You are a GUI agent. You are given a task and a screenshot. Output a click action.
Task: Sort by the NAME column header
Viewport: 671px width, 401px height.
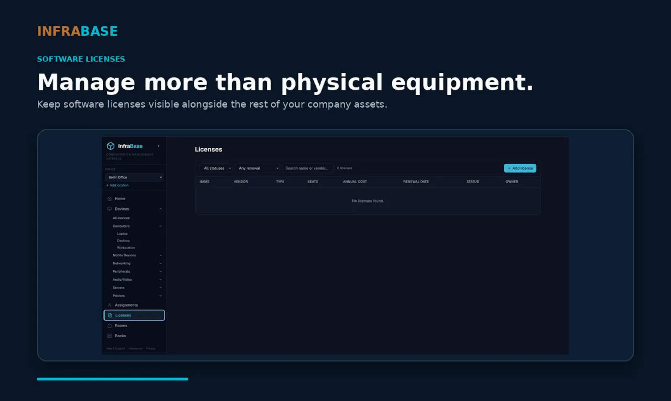click(x=204, y=181)
